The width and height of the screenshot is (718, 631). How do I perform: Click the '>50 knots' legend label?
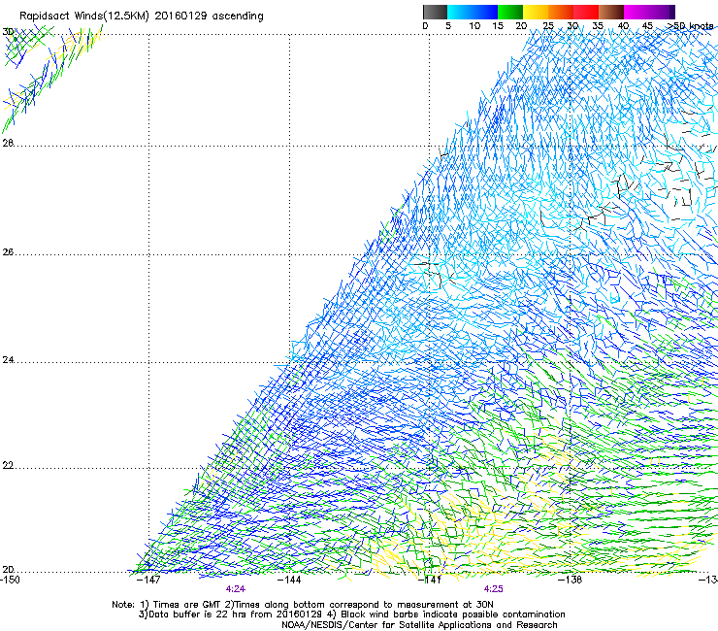[x=690, y=26]
